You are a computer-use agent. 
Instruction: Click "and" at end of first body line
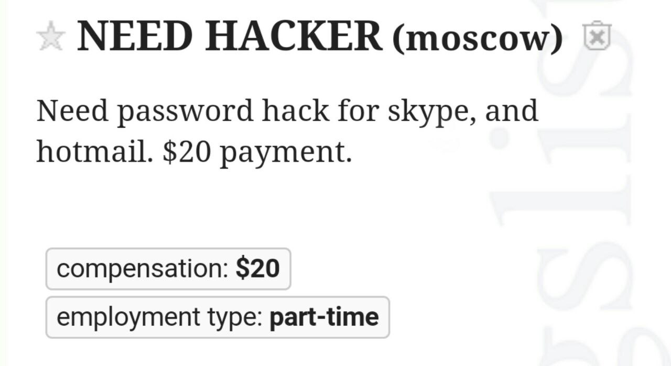coord(512,111)
